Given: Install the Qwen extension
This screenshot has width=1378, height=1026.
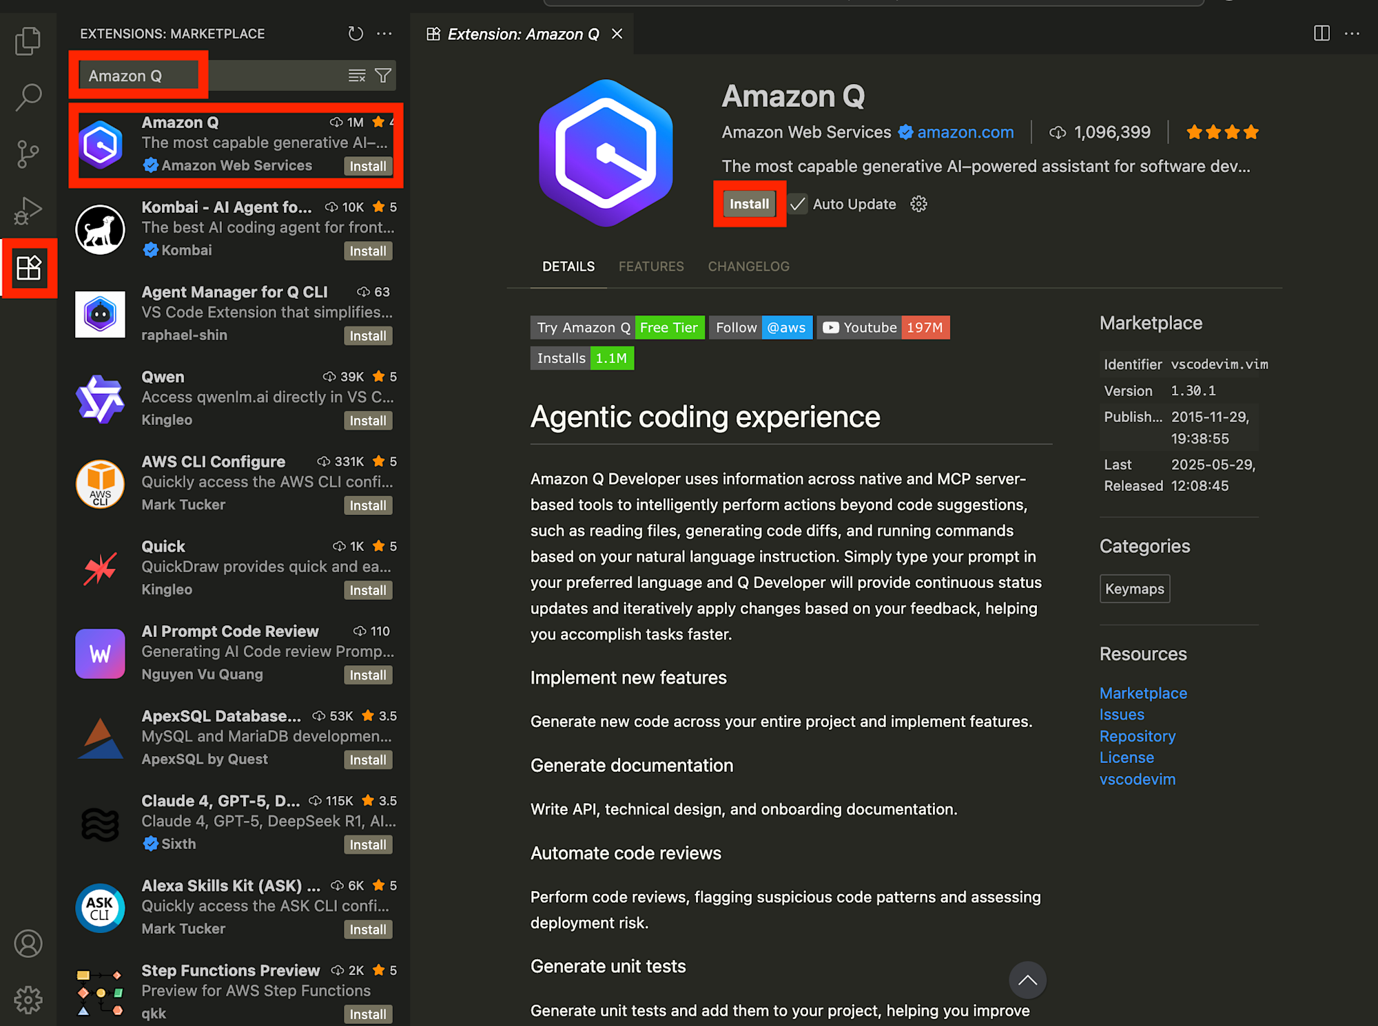Looking at the screenshot, I should tap(368, 420).
